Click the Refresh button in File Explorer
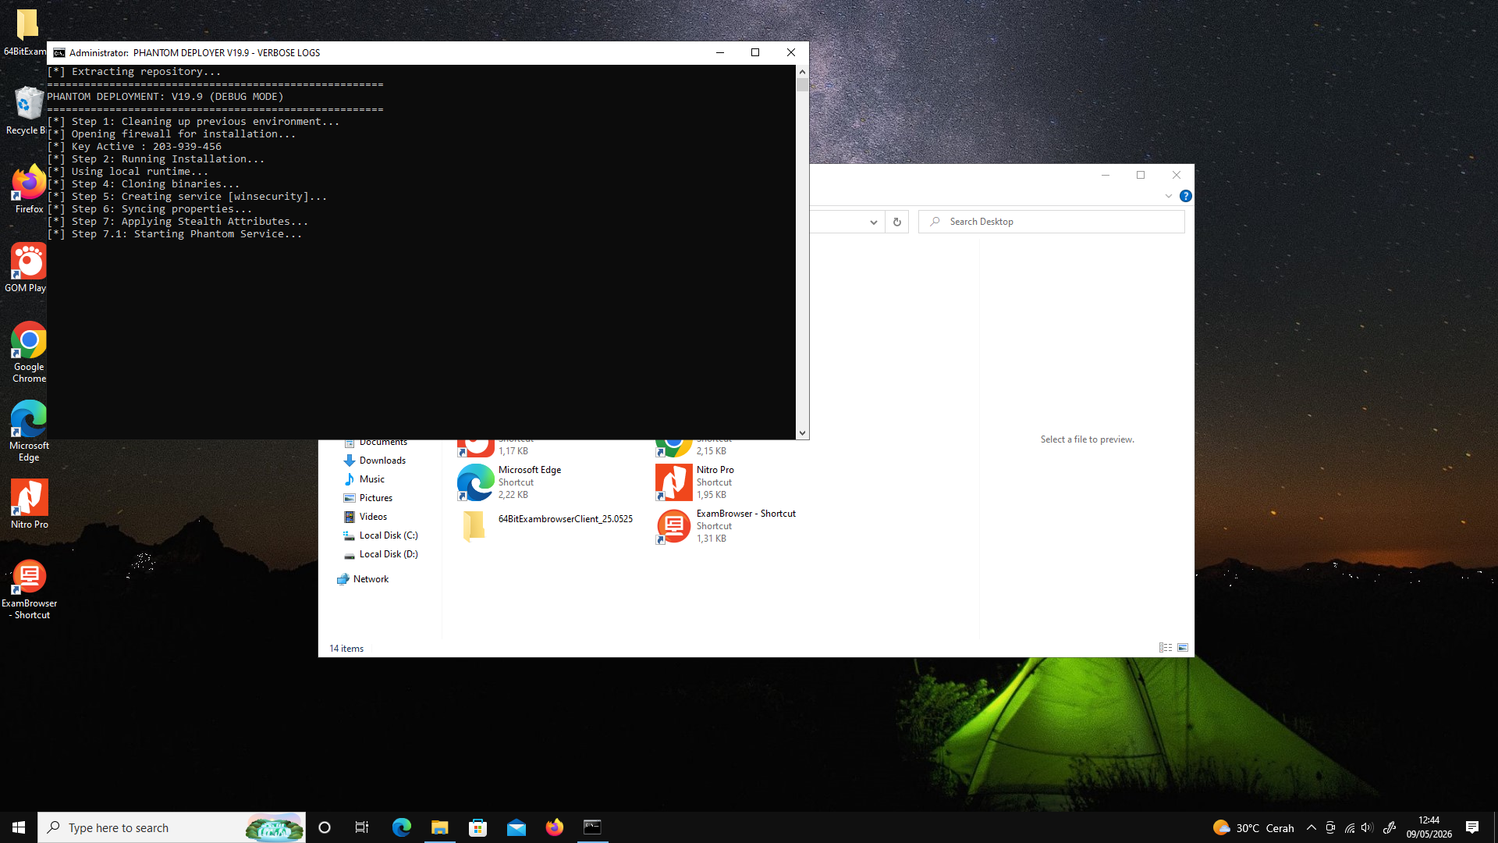 897,222
